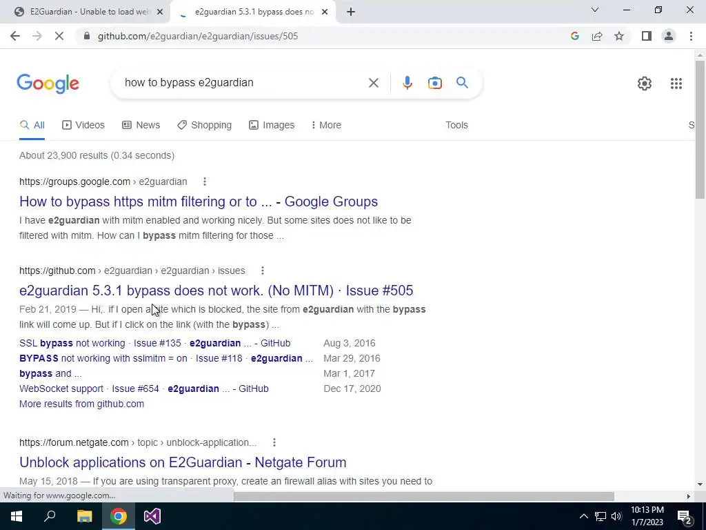Open Google apps grid
Screen dimensions: 706x530
coord(676,84)
